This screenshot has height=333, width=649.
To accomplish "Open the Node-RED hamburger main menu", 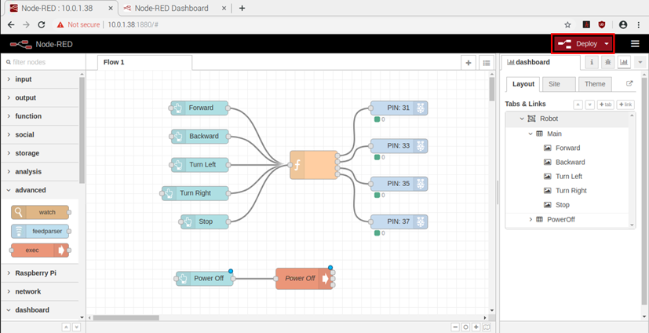I will coord(635,44).
